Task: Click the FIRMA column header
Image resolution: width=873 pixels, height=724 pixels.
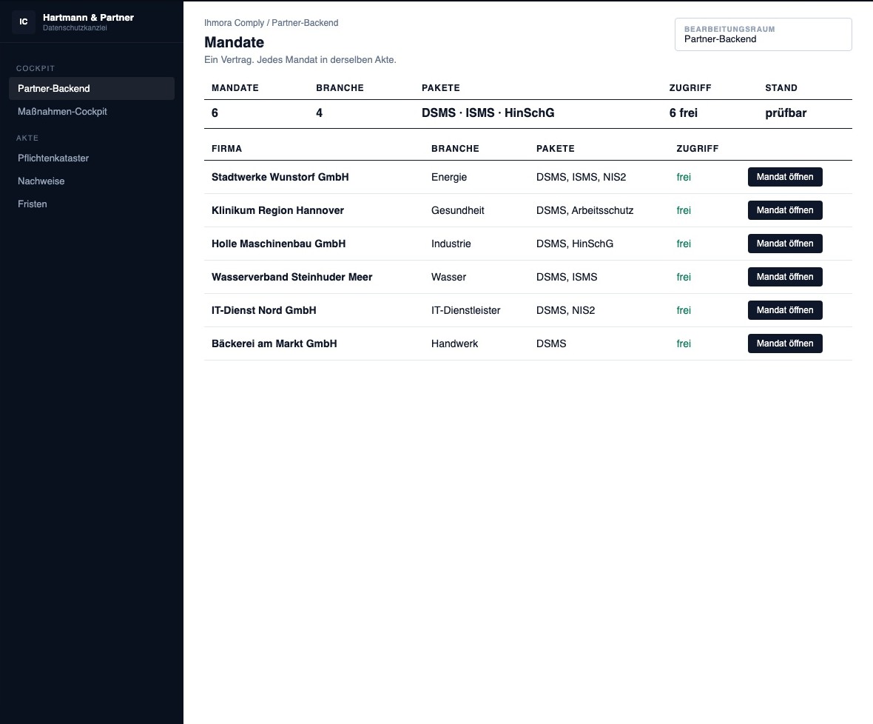Action: (x=226, y=149)
